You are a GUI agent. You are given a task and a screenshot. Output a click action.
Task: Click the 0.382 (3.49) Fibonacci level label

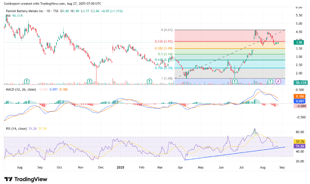[x=164, y=48]
